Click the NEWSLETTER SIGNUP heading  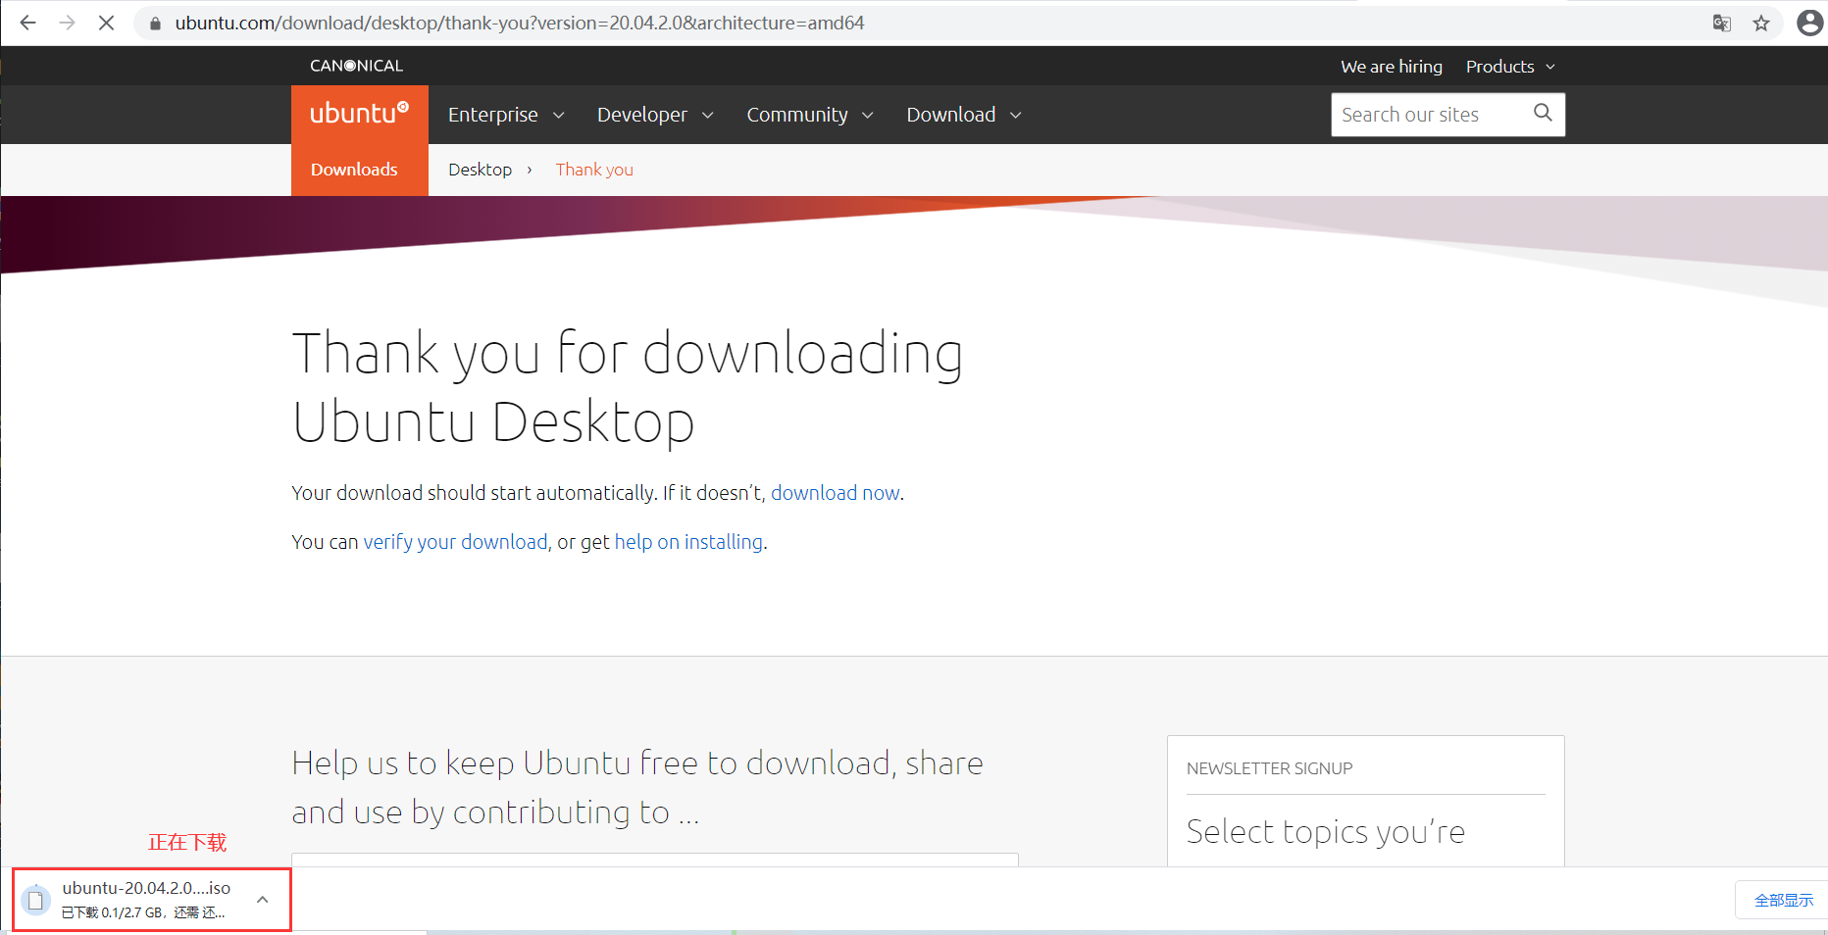1270,768
